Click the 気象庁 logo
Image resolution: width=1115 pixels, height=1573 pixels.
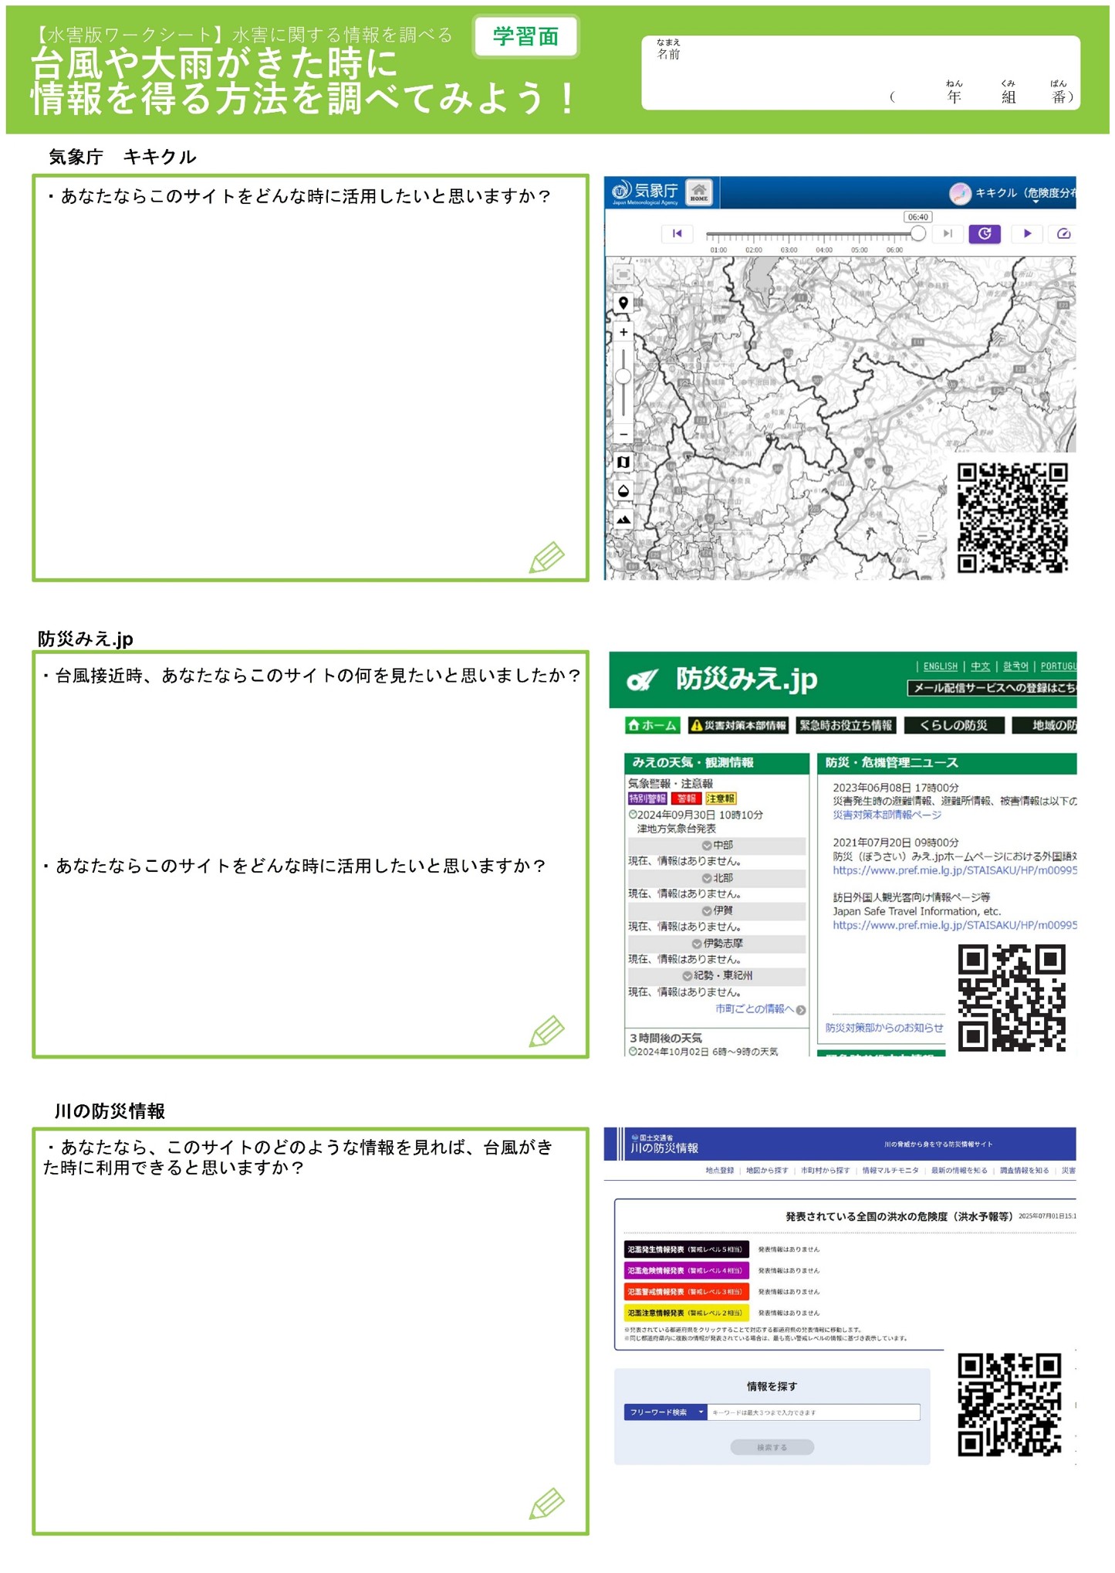coord(645,191)
